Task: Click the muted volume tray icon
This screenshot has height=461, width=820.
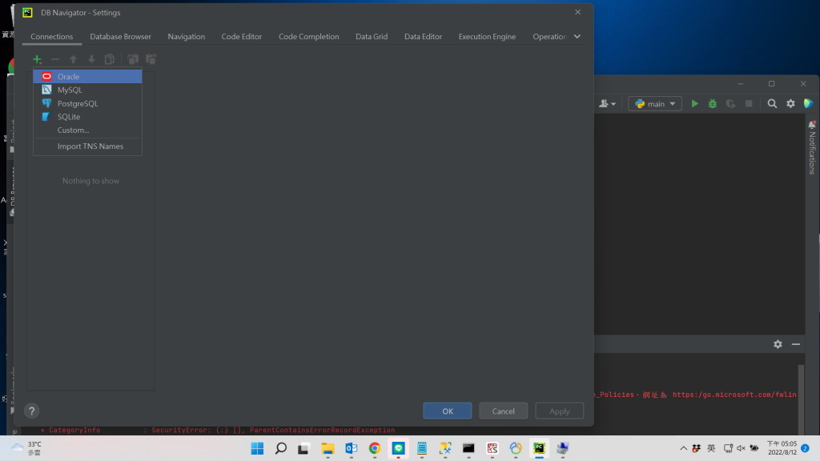Action: [741, 448]
